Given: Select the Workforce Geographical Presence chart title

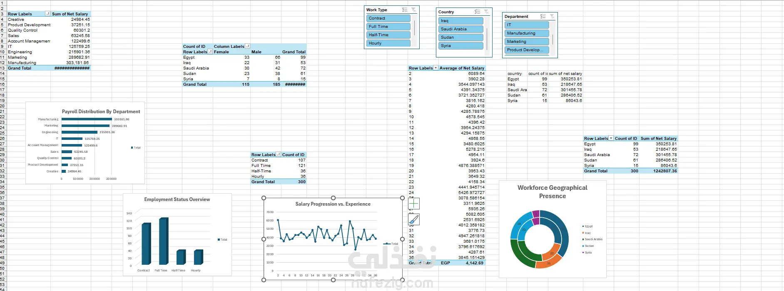Looking at the screenshot, I should tap(553, 192).
